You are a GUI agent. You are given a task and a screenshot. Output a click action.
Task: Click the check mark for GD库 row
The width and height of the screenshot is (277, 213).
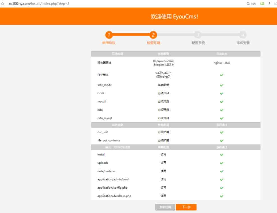point(222,93)
